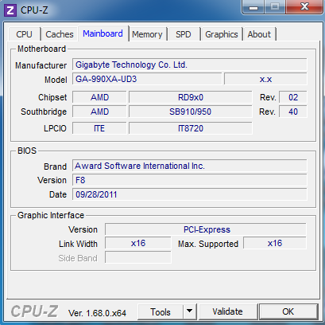Click the Southbridge vendor AMD field
Image resolution: width=325 pixels, height=325 pixels.
pyautogui.click(x=99, y=112)
